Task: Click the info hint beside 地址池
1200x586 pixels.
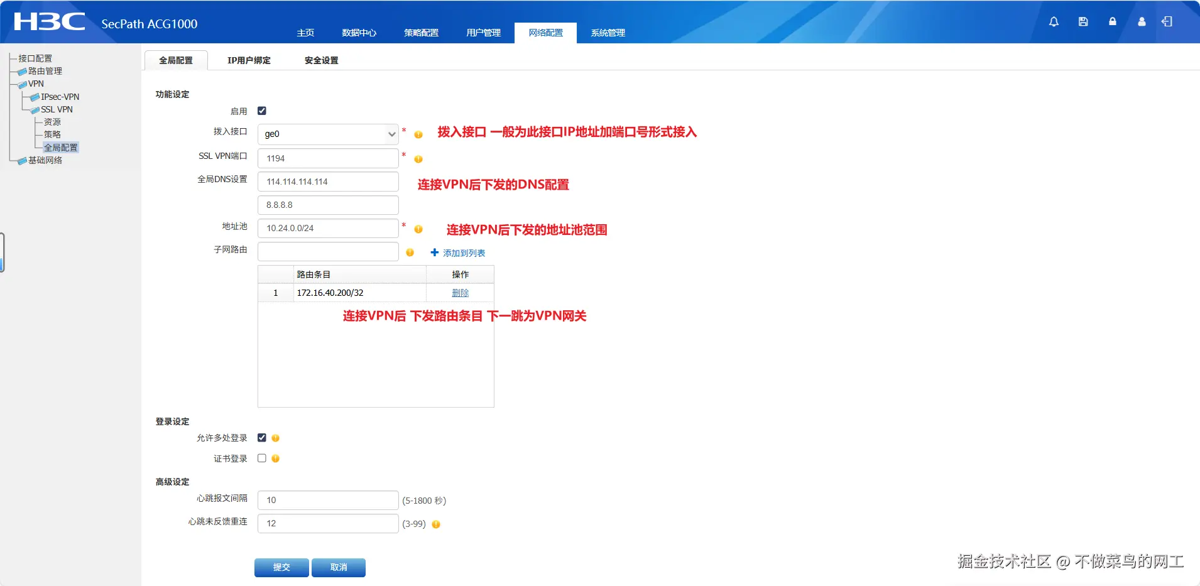Action: pos(418,229)
